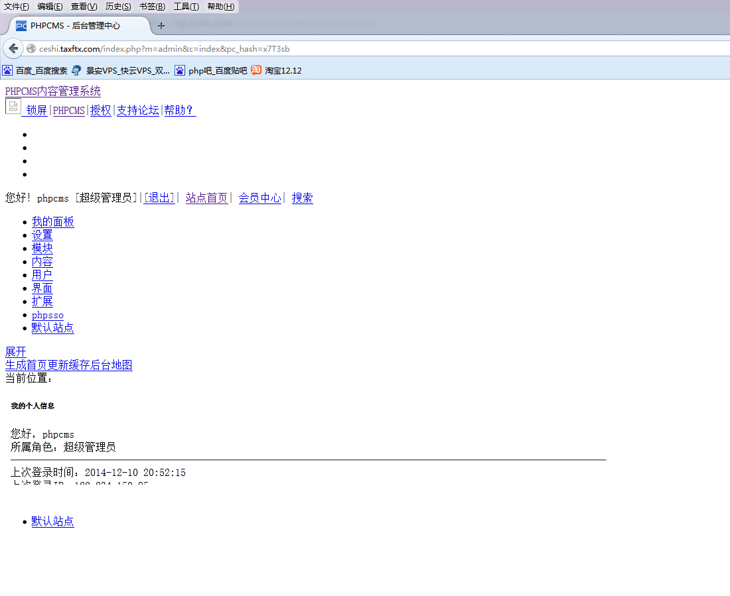Viewport: 730px width, 596px height.
Task: Expand the panel with 展开 link
Action: tap(15, 352)
